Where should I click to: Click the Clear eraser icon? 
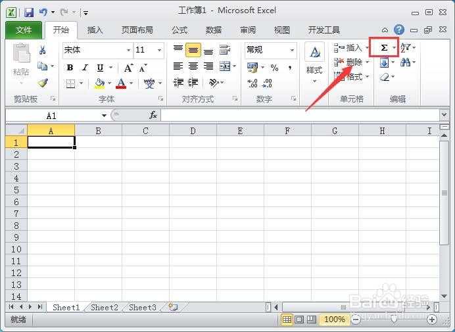point(384,77)
